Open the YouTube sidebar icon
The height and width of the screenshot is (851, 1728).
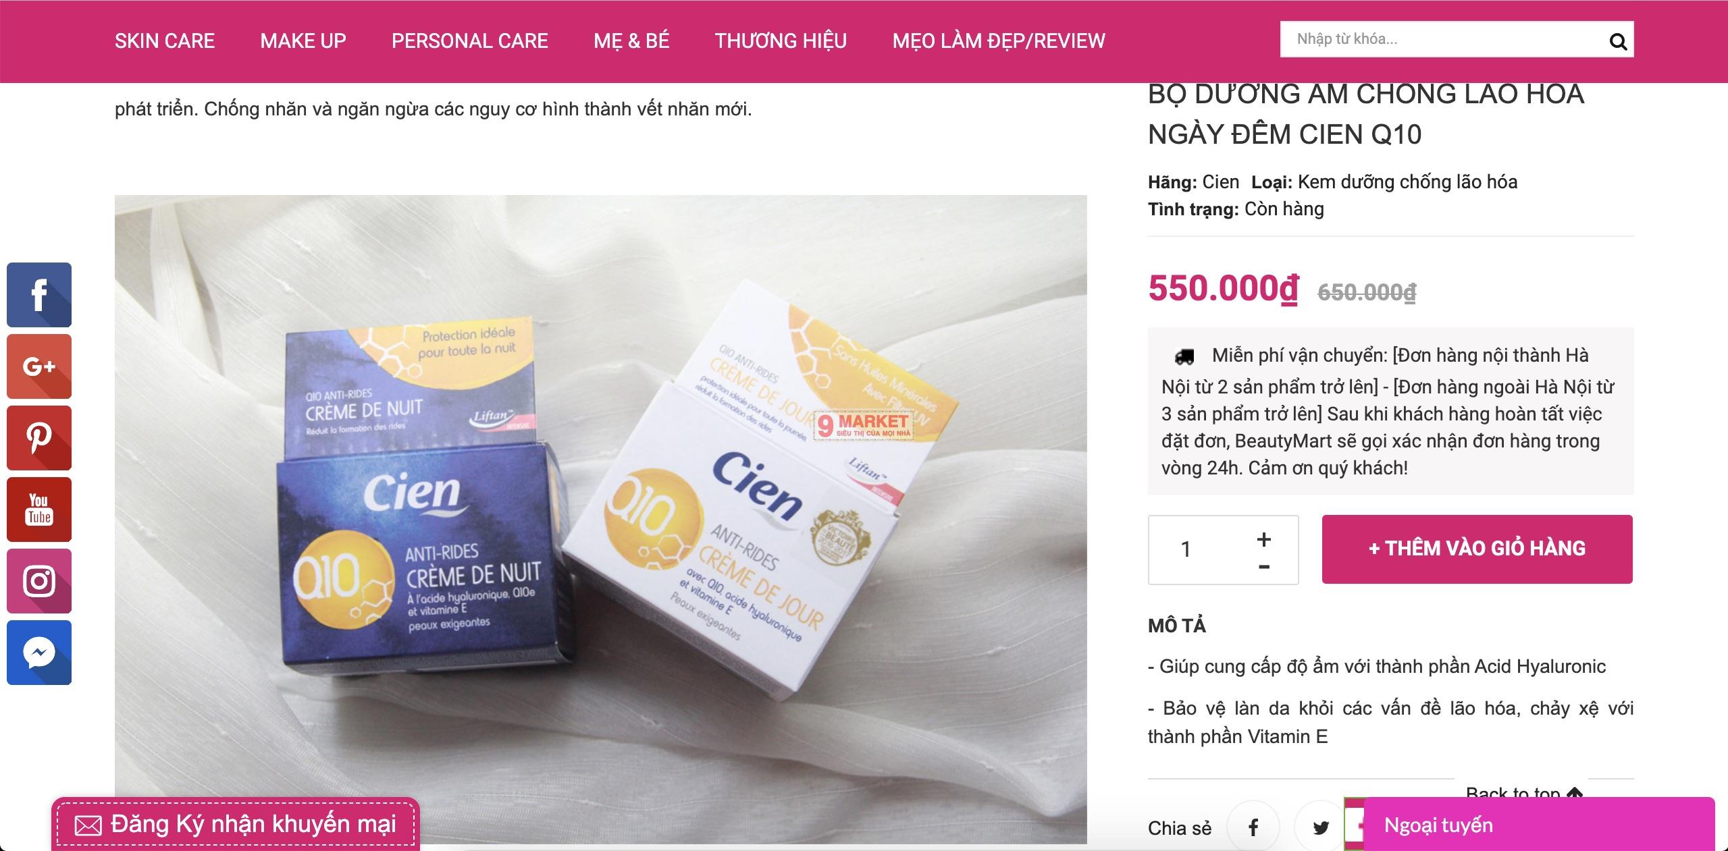point(39,510)
